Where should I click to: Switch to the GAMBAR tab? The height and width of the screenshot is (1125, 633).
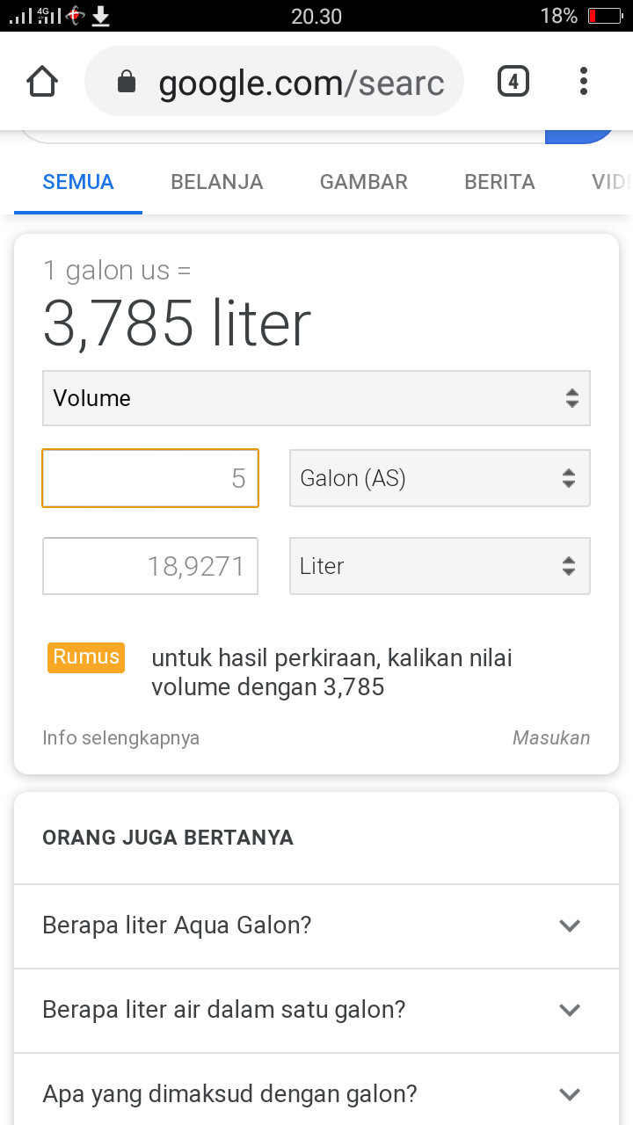(363, 182)
